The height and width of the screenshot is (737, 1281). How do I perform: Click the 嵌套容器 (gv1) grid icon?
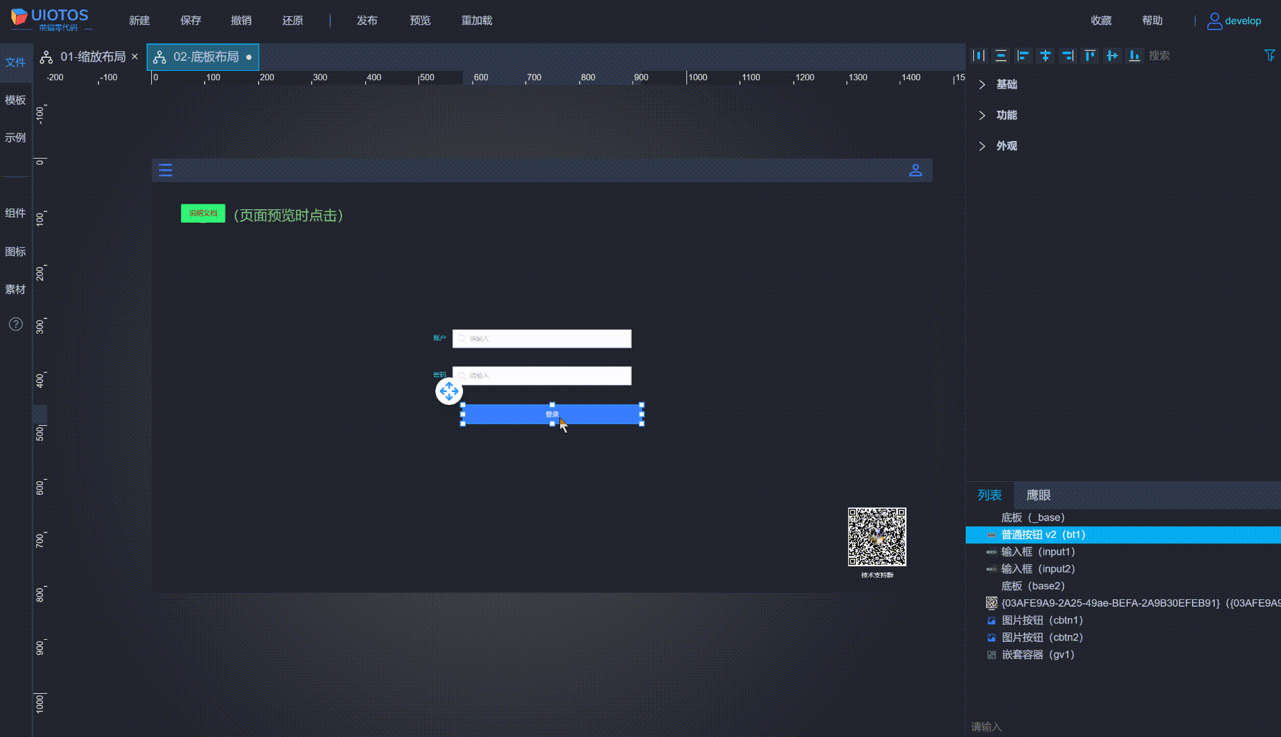click(x=991, y=655)
